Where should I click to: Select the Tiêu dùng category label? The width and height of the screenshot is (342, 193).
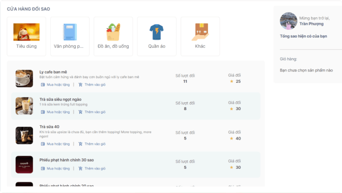[26, 46]
